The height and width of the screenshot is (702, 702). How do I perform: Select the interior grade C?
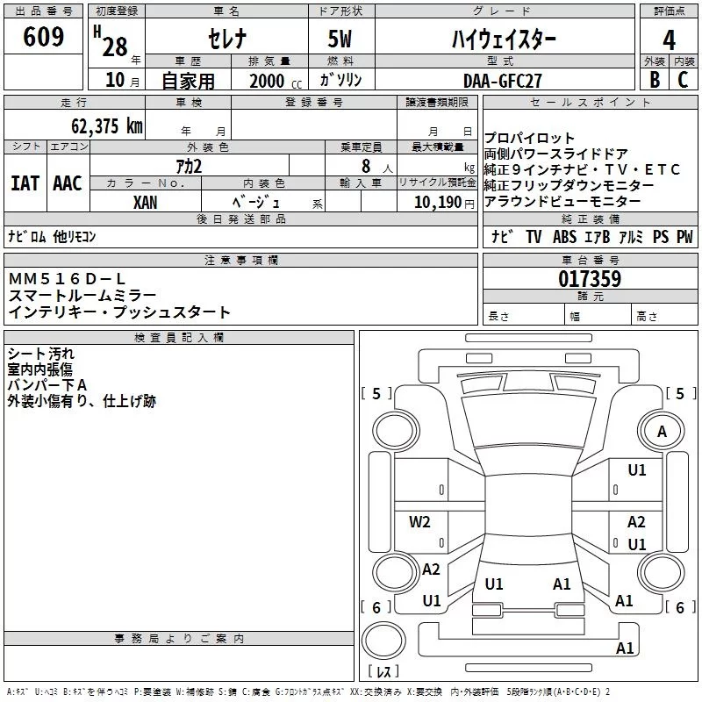click(x=683, y=80)
